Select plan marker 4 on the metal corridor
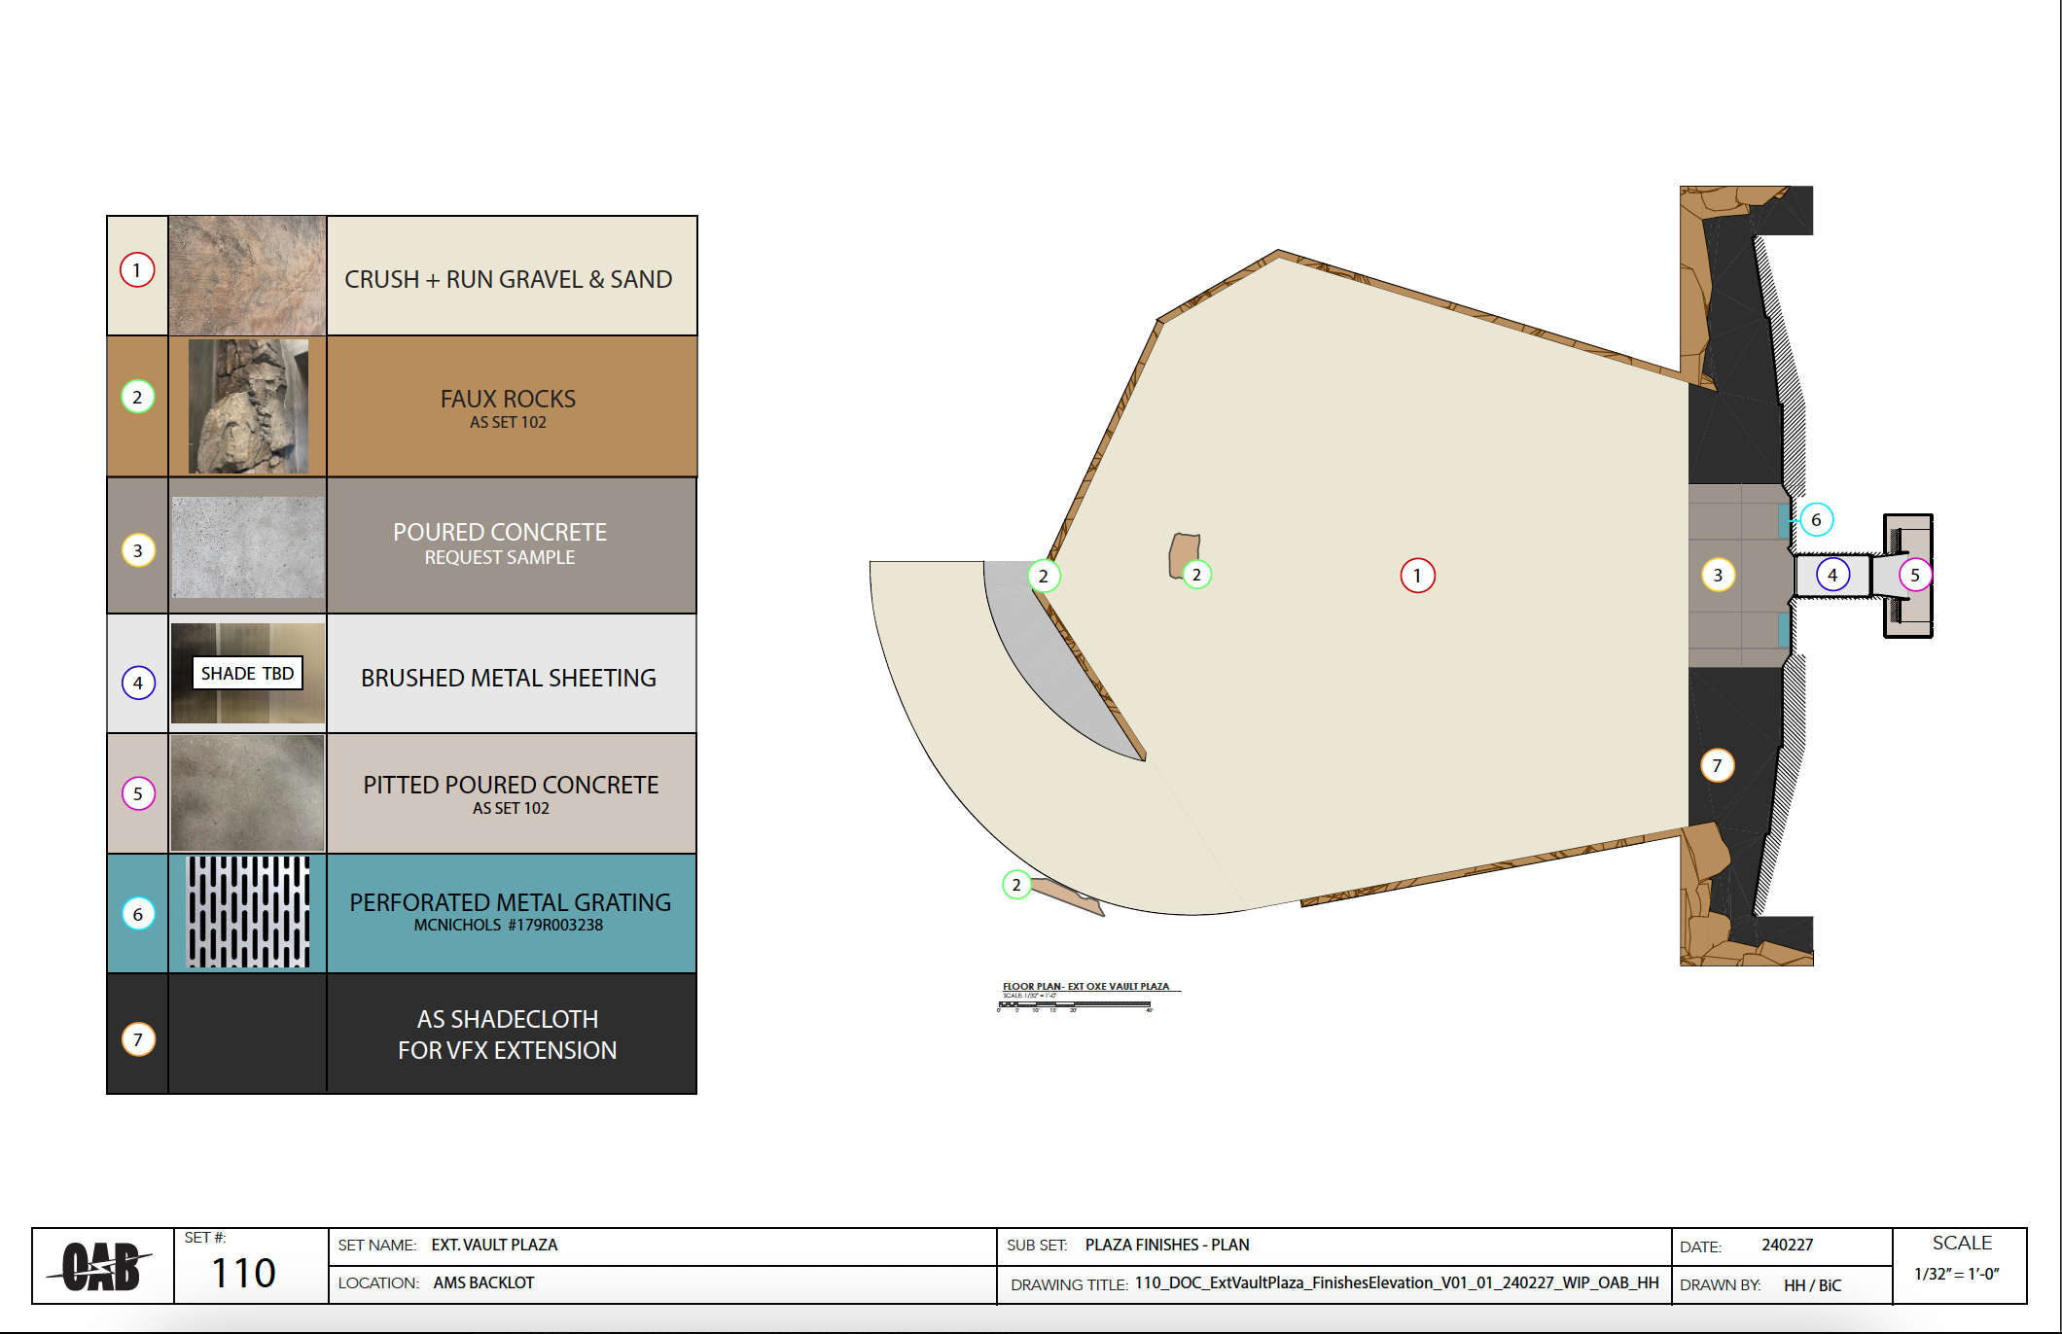The height and width of the screenshot is (1334, 2062). (1832, 575)
